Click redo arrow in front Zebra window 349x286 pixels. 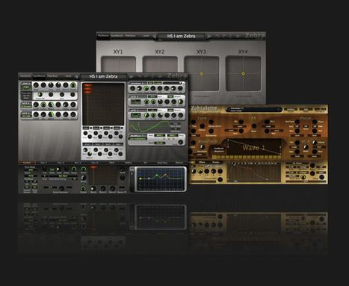pos(146,77)
